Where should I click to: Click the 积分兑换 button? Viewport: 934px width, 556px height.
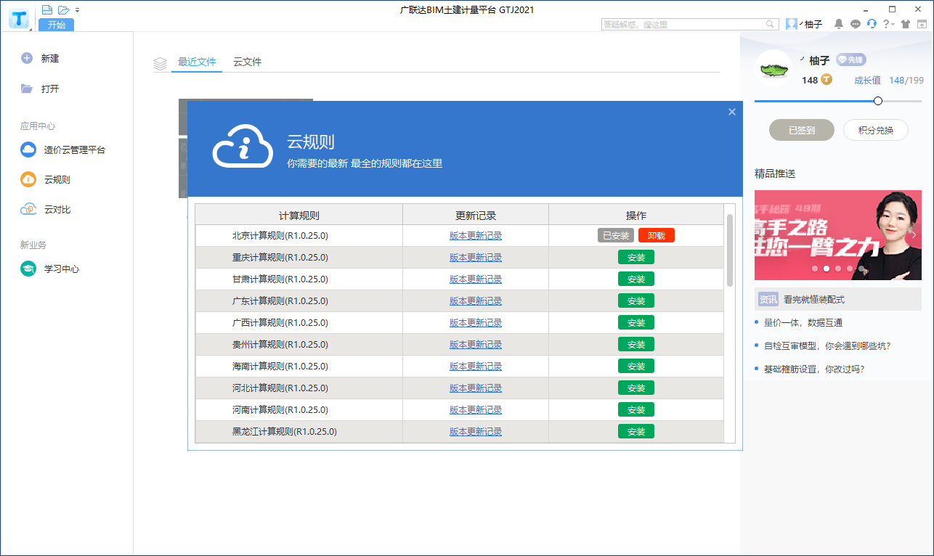(876, 131)
